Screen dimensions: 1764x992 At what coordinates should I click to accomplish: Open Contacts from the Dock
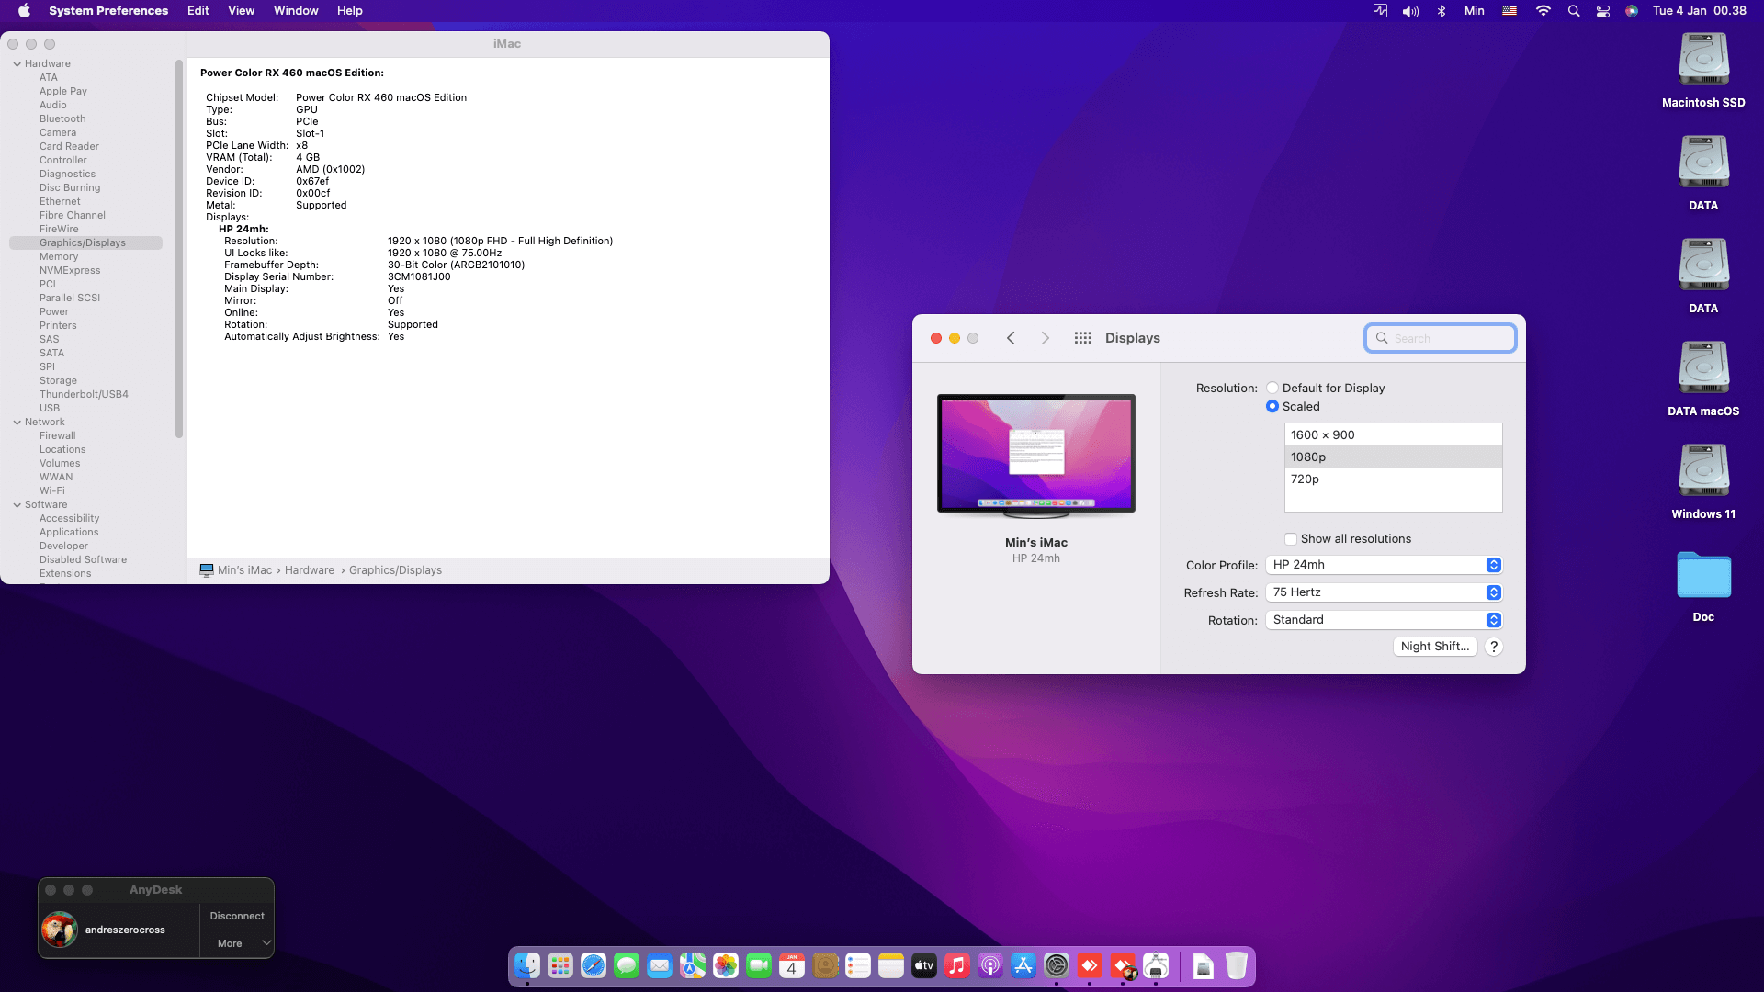(x=825, y=965)
